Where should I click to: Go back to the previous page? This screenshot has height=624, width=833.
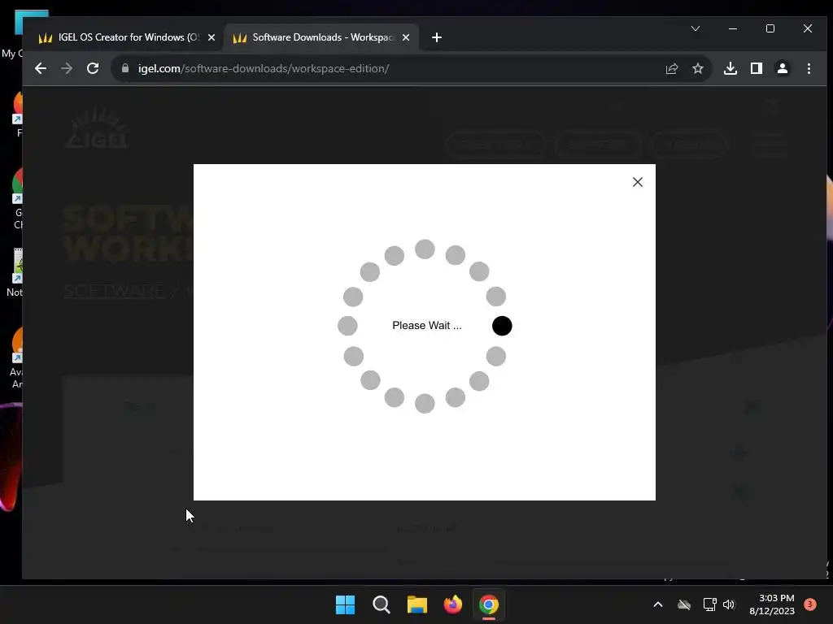[x=41, y=68]
